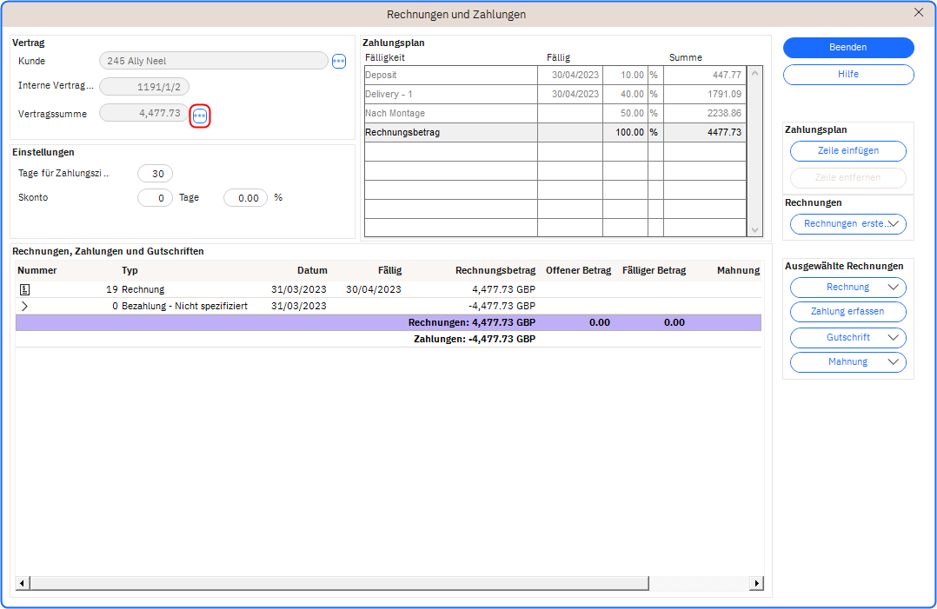Select the invoice document icon in row 19

click(x=24, y=289)
